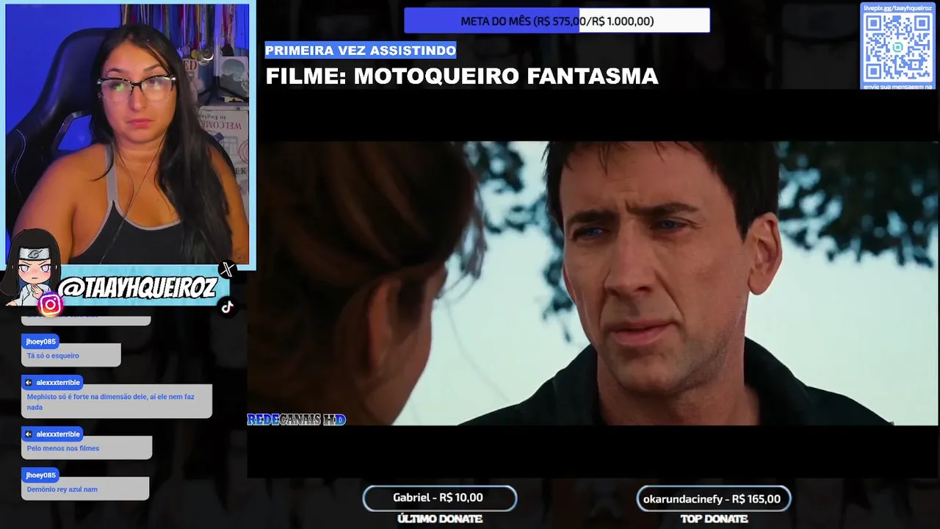Click username jhoey085 above 'Demônio rey azul nam'

click(x=40, y=475)
